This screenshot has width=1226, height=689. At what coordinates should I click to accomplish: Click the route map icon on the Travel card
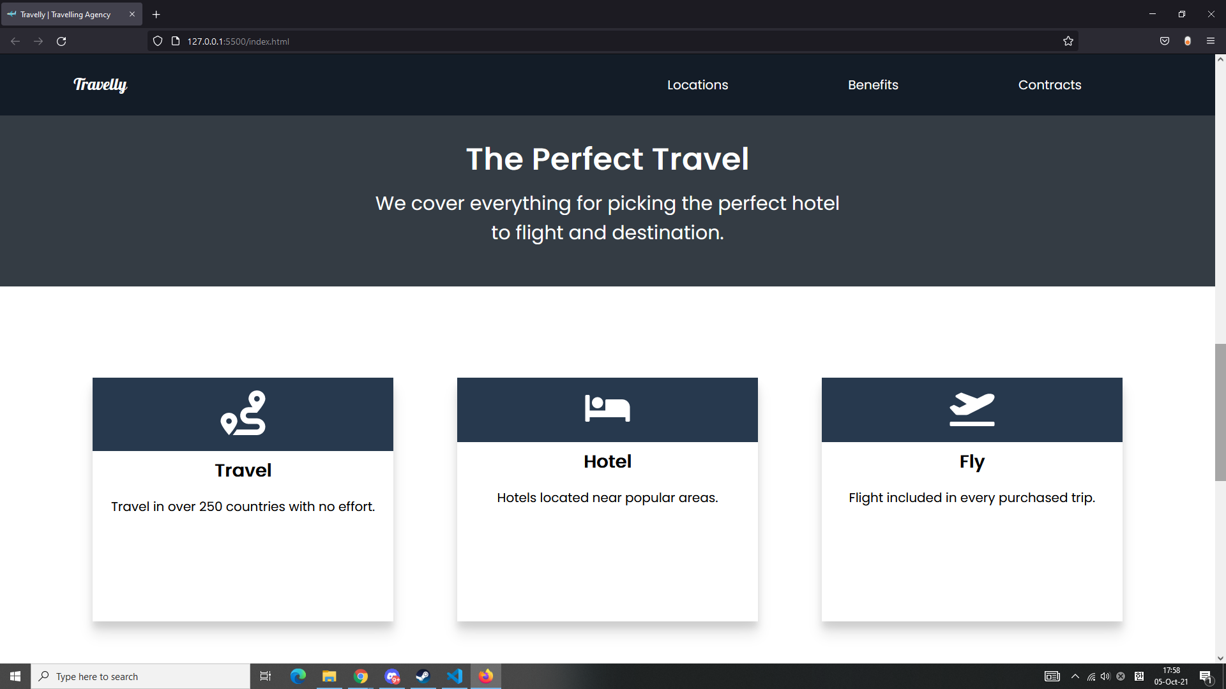243,413
